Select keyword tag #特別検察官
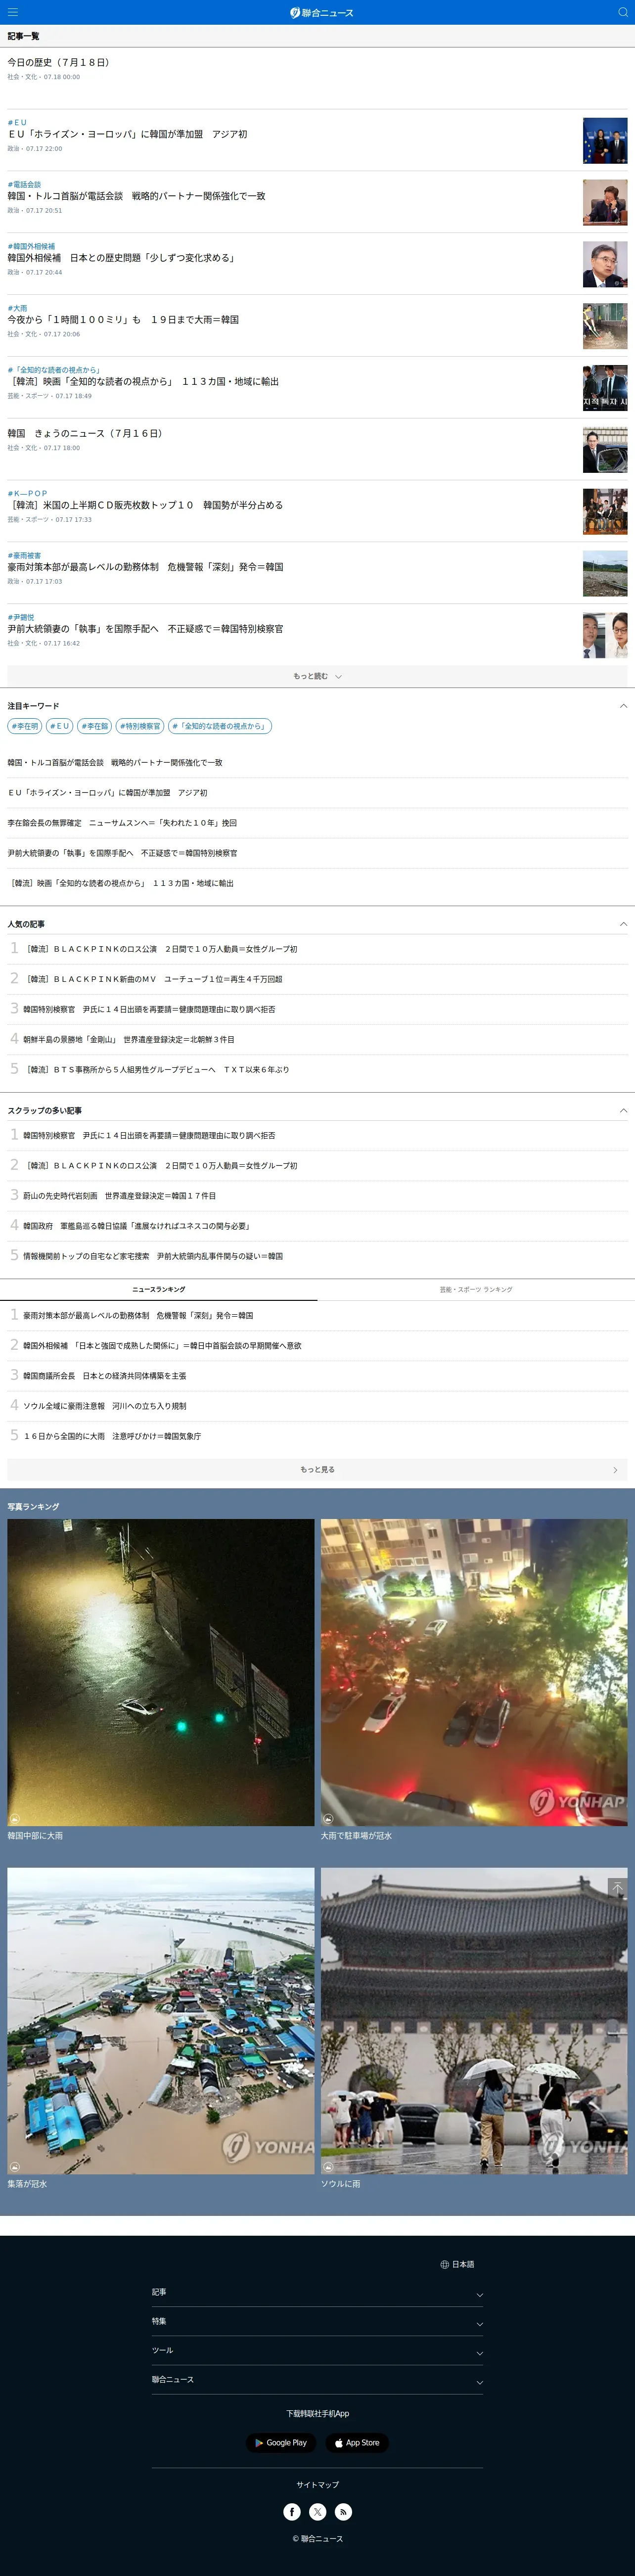Image resolution: width=635 pixels, height=2576 pixels. (140, 726)
